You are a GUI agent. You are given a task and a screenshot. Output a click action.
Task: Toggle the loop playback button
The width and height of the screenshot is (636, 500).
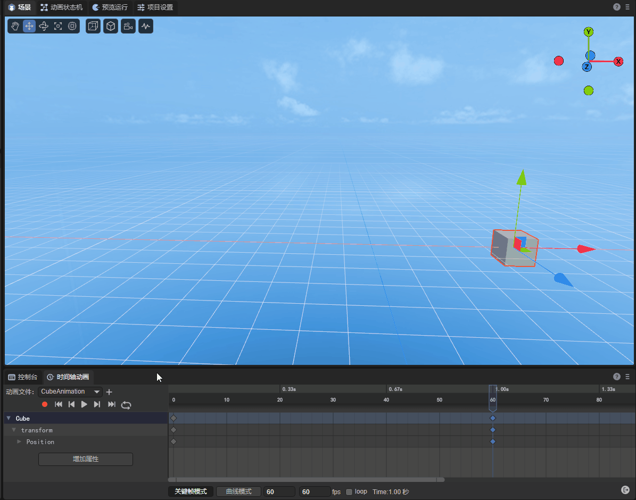pos(126,405)
